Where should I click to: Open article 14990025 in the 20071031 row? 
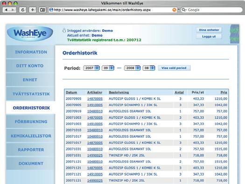click(95, 155)
